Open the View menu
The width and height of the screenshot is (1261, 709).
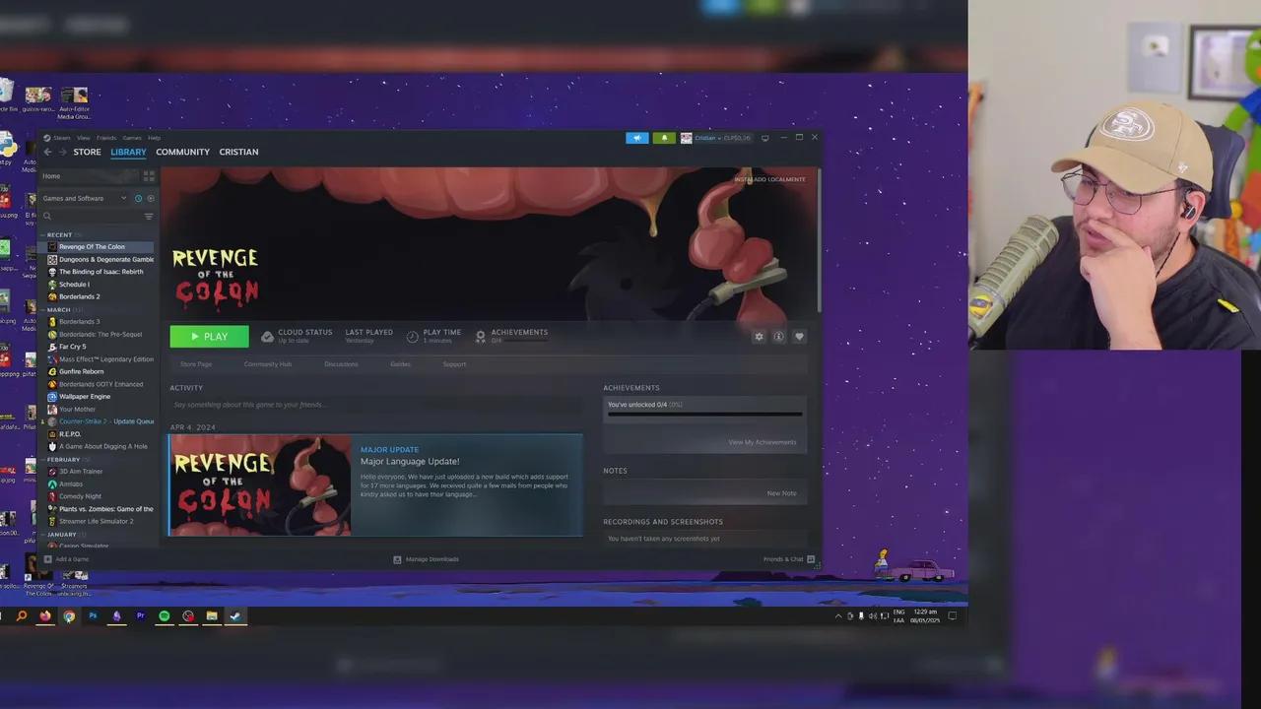[x=84, y=138]
